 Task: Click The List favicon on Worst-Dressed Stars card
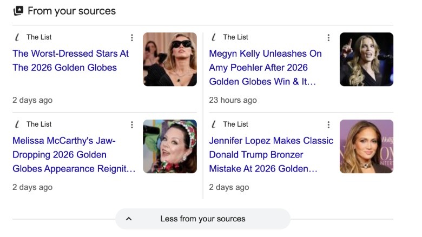(x=17, y=37)
